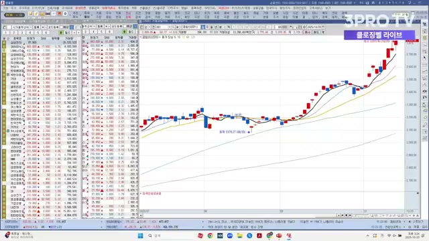This screenshot has height=241, width=429.
Task: Expand the 종합(KOSPI) index dropdown in chart
Action: 192,27
